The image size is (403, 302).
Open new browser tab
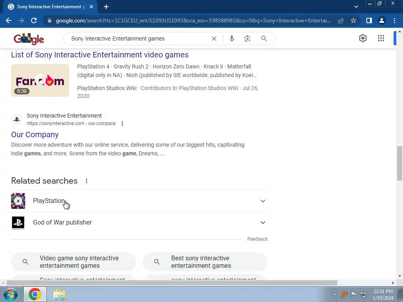click(x=106, y=7)
